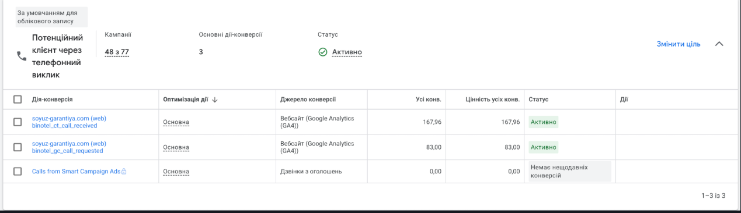This screenshot has width=741, height=213.
Task: Click the green Активно checkmark icon
Action: click(x=322, y=52)
